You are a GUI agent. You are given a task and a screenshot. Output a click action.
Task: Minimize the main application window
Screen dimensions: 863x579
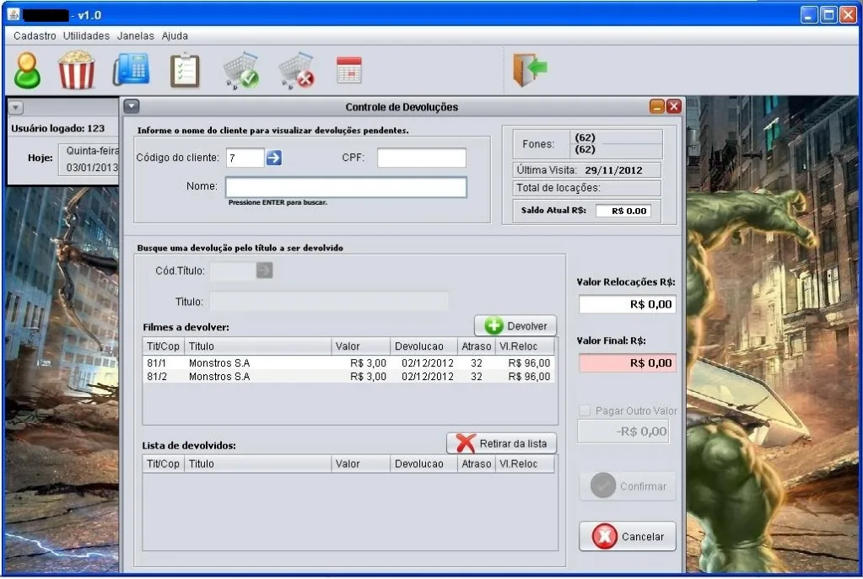[x=808, y=15]
